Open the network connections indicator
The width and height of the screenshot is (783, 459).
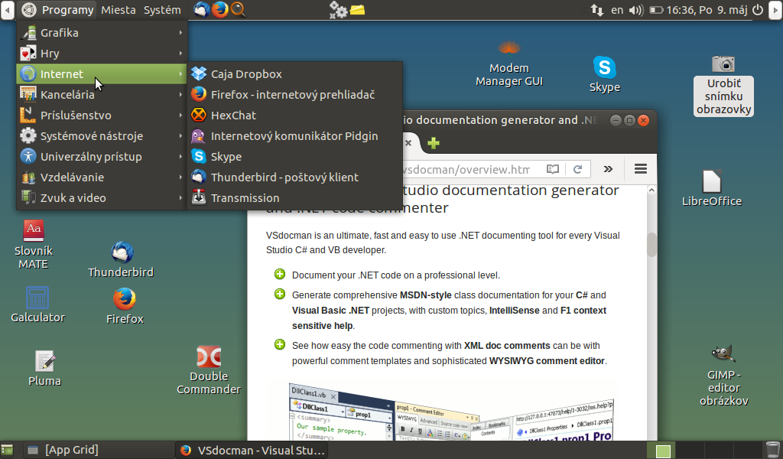pos(596,10)
